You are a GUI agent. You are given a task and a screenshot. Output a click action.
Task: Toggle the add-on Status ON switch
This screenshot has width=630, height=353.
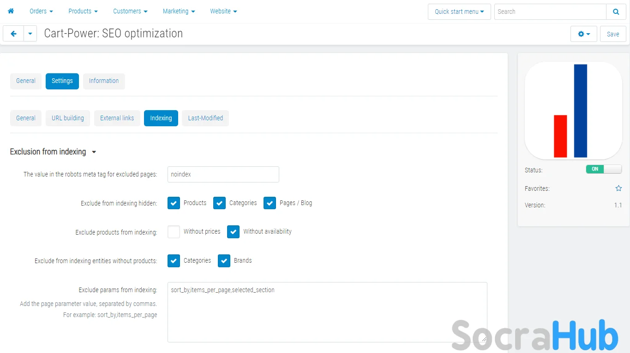click(603, 169)
